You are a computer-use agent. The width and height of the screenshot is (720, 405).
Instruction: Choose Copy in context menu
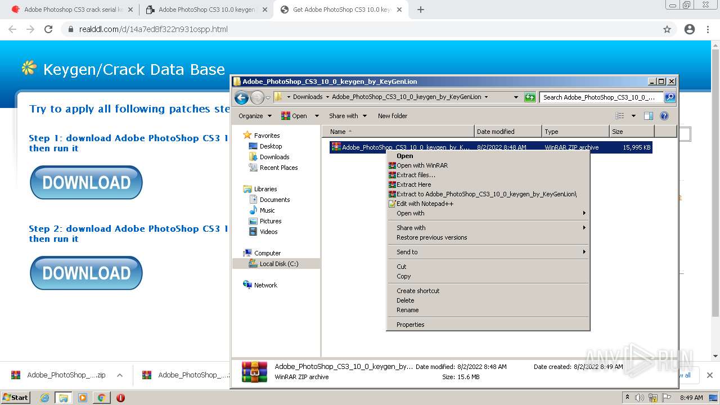point(403,276)
